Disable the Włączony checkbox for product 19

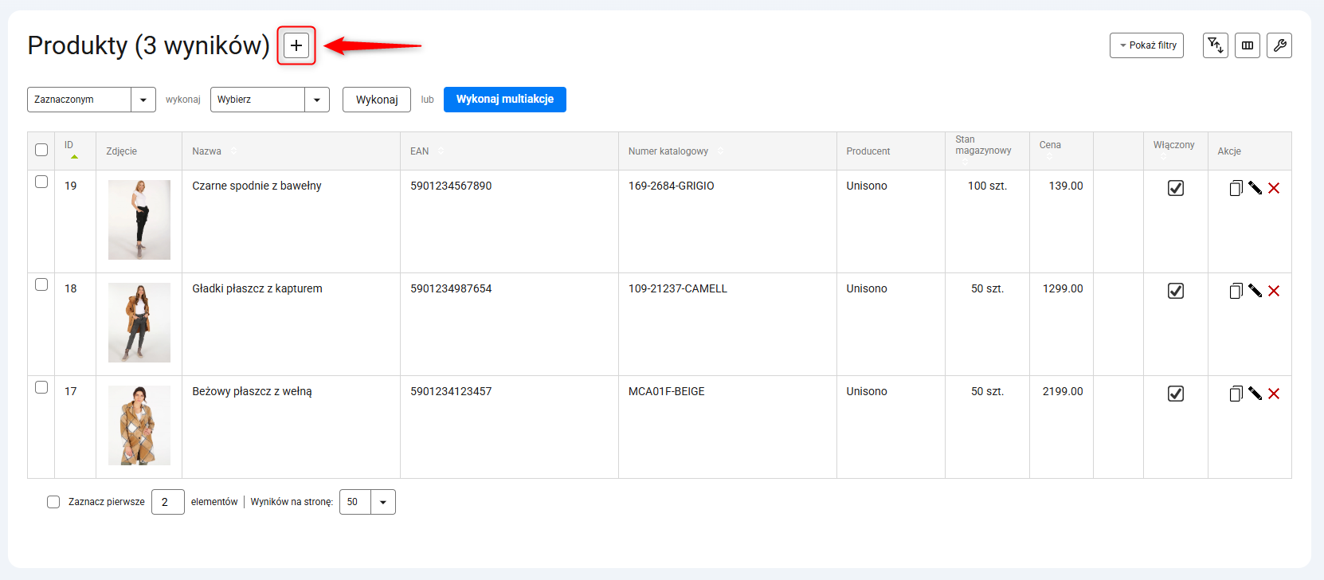pyautogui.click(x=1175, y=188)
